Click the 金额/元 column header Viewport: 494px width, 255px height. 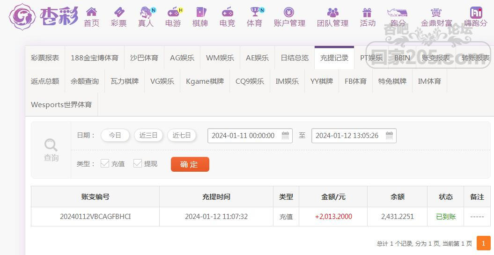pyautogui.click(x=333, y=197)
